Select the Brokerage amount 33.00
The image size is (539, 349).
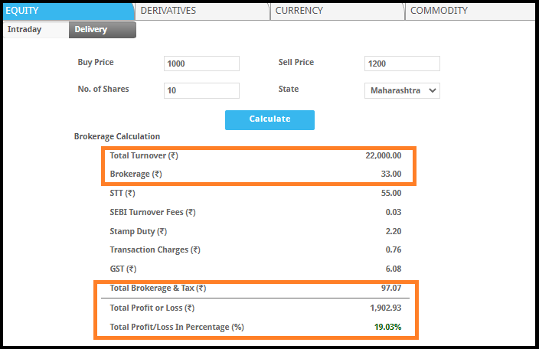coord(390,174)
